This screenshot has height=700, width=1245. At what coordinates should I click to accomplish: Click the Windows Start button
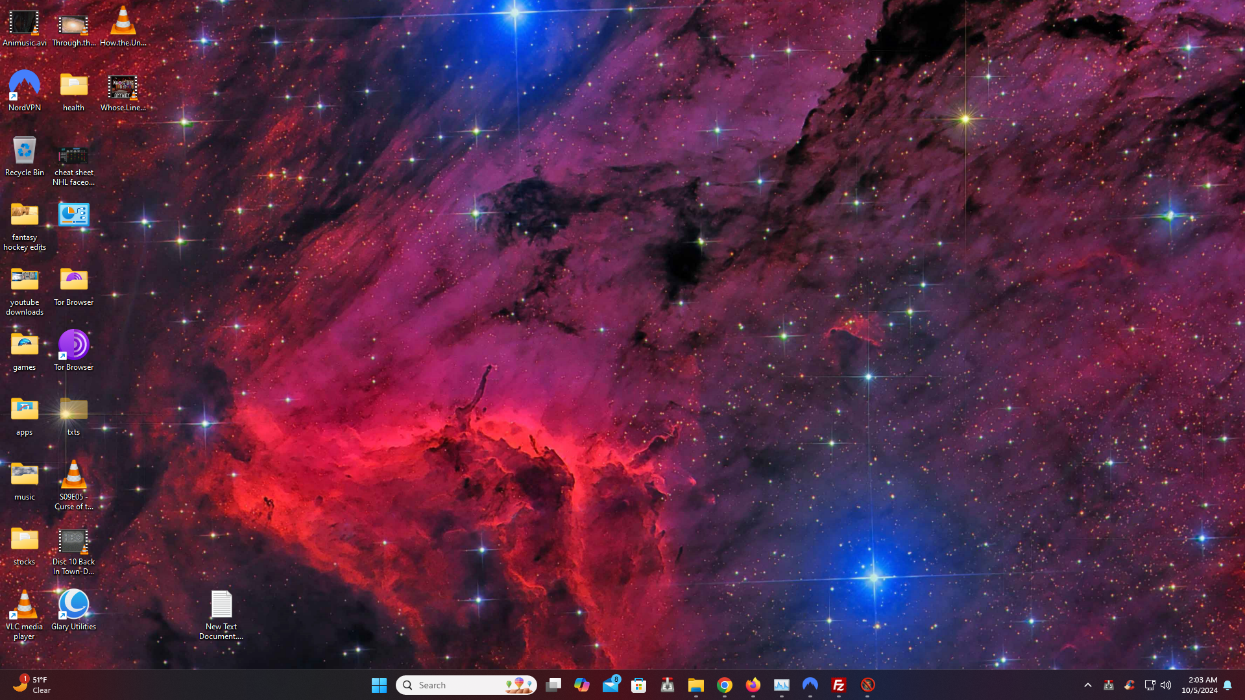(379, 685)
